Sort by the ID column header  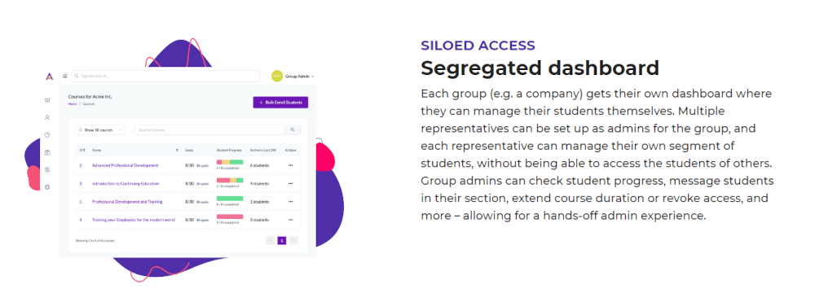coord(81,151)
